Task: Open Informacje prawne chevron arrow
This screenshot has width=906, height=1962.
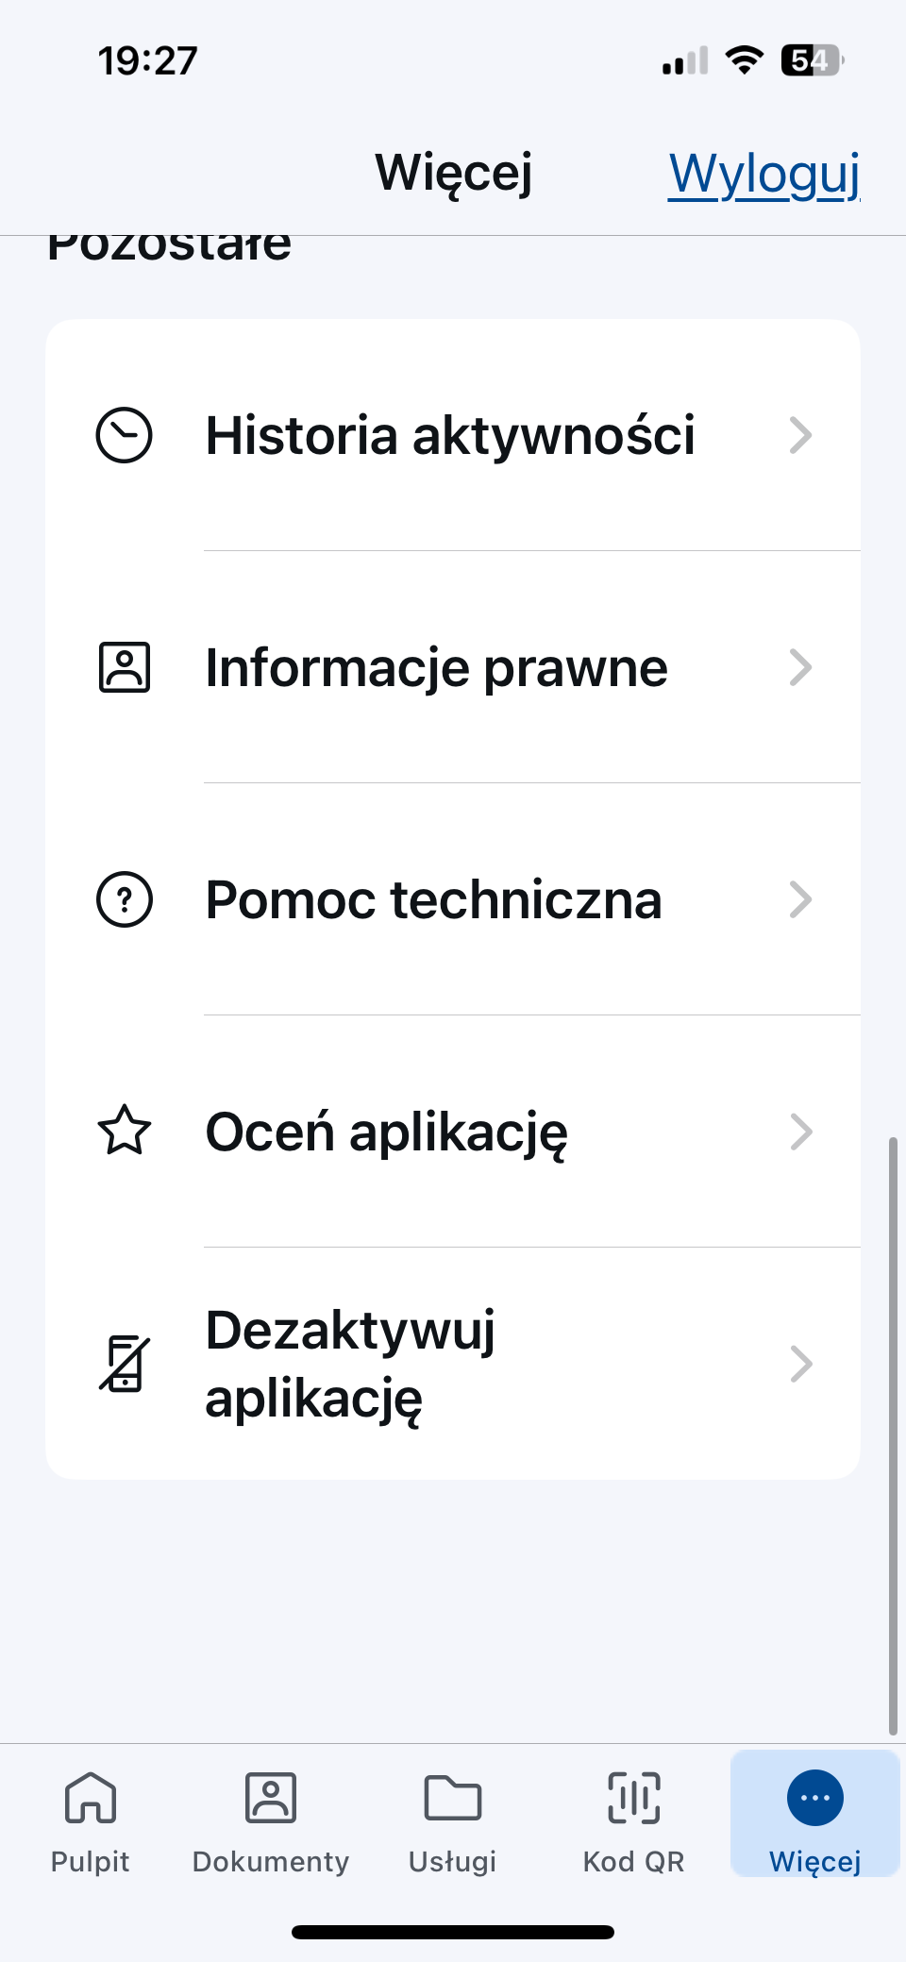Action: pos(800,667)
